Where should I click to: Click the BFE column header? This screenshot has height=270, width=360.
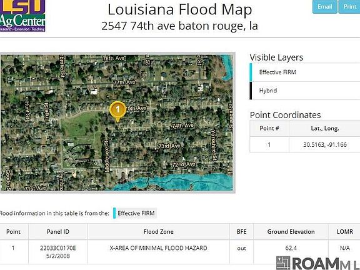coord(241,232)
